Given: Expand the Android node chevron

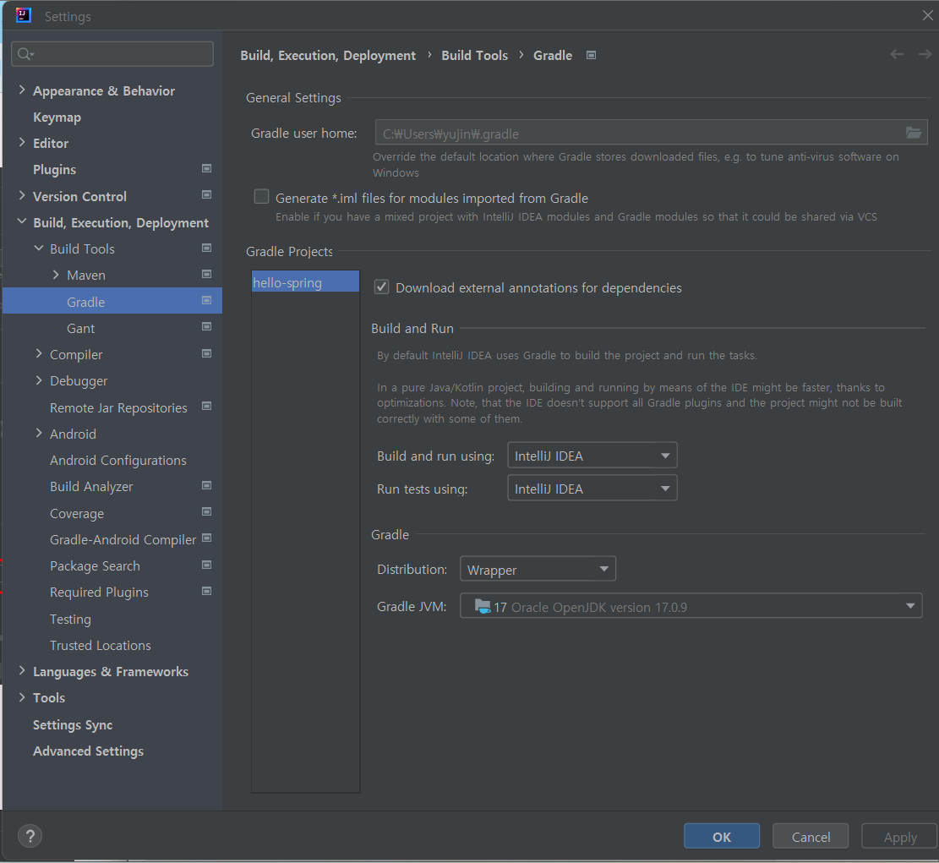Looking at the screenshot, I should pyautogui.click(x=39, y=433).
